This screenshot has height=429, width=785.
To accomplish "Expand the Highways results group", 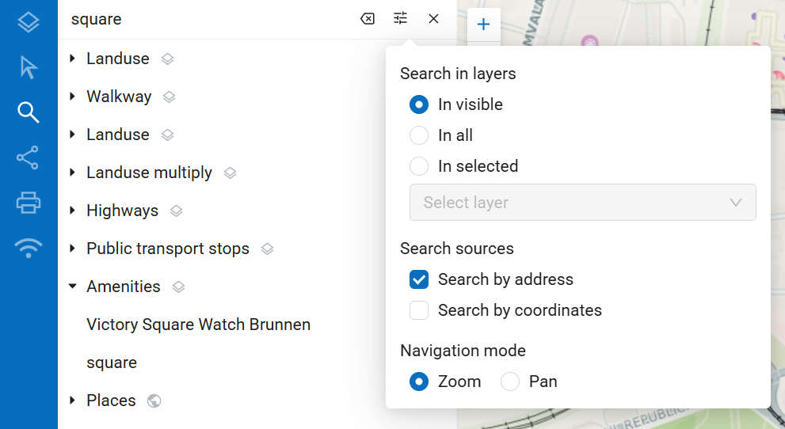I will 73,210.
